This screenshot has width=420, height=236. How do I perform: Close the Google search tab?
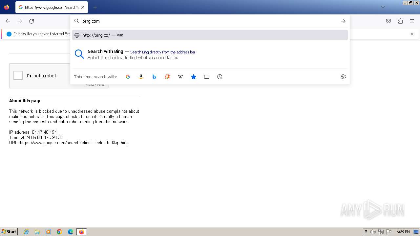(x=82, y=7)
